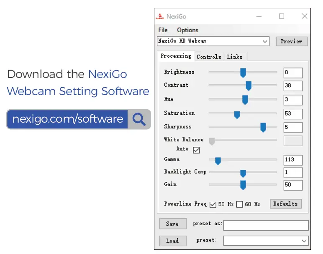
Task: Switch to the Processing tab
Action: coord(176,56)
